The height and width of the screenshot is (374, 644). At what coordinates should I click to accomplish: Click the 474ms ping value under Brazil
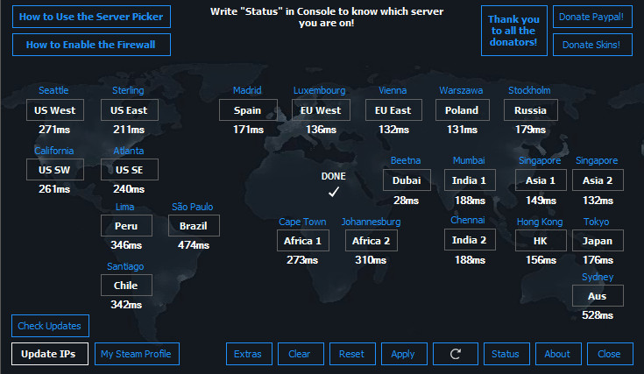point(194,245)
